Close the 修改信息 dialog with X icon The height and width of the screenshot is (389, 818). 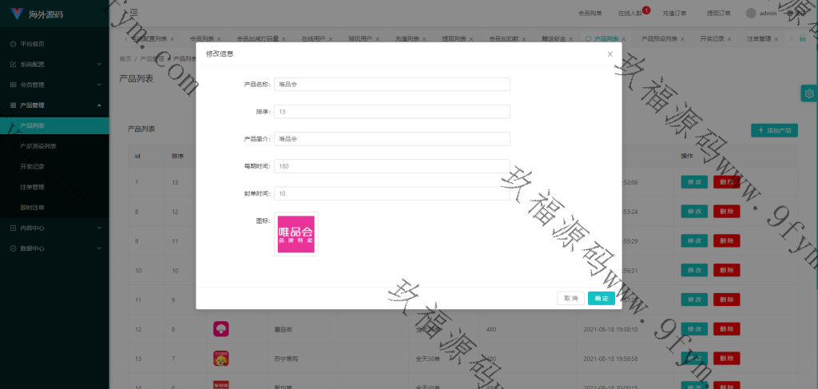[610, 54]
